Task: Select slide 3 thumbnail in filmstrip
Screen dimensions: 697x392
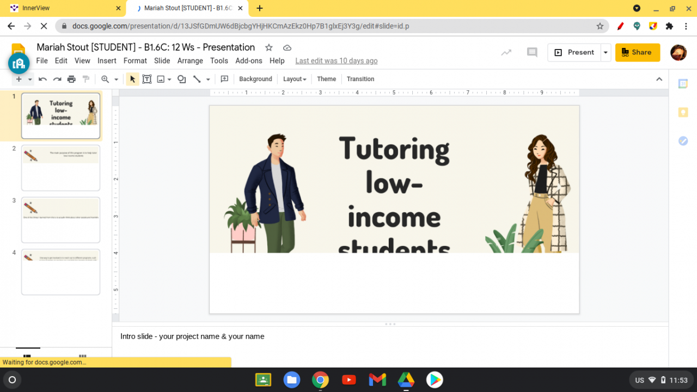Action: 60,220
